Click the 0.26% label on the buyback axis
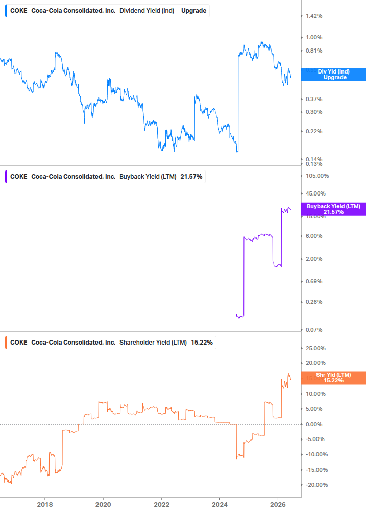 click(x=314, y=302)
